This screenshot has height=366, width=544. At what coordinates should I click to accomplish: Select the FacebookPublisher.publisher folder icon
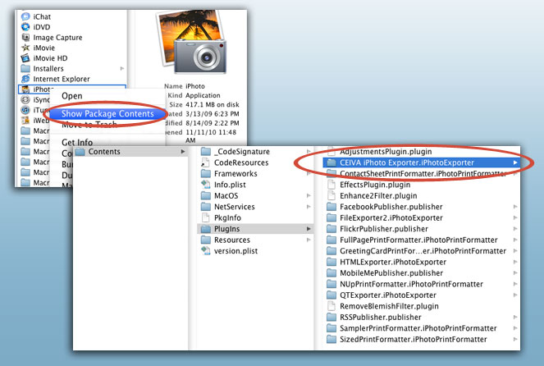click(x=331, y=207)
